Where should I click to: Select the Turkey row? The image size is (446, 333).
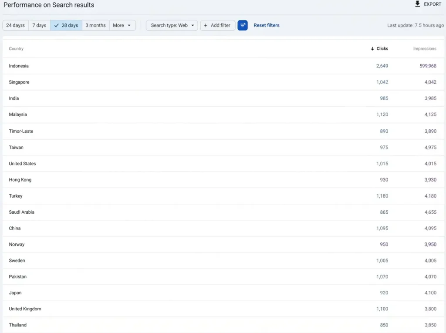tap(223, 196)
